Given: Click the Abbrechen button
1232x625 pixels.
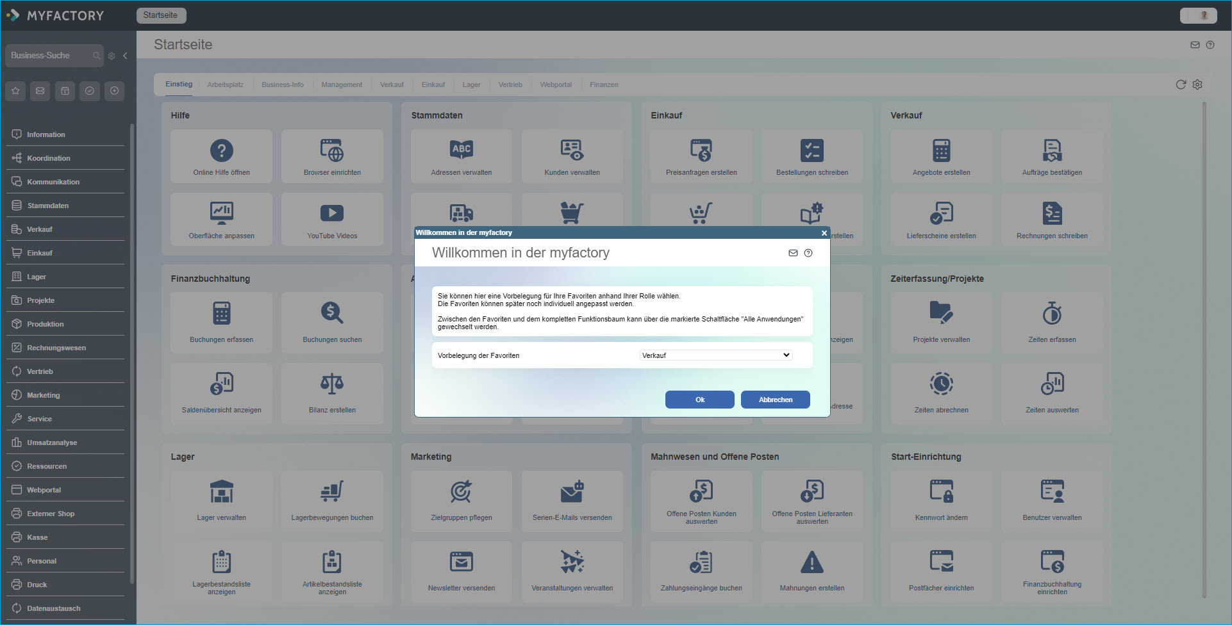Looking at the screenshot, I should point(775,400).
